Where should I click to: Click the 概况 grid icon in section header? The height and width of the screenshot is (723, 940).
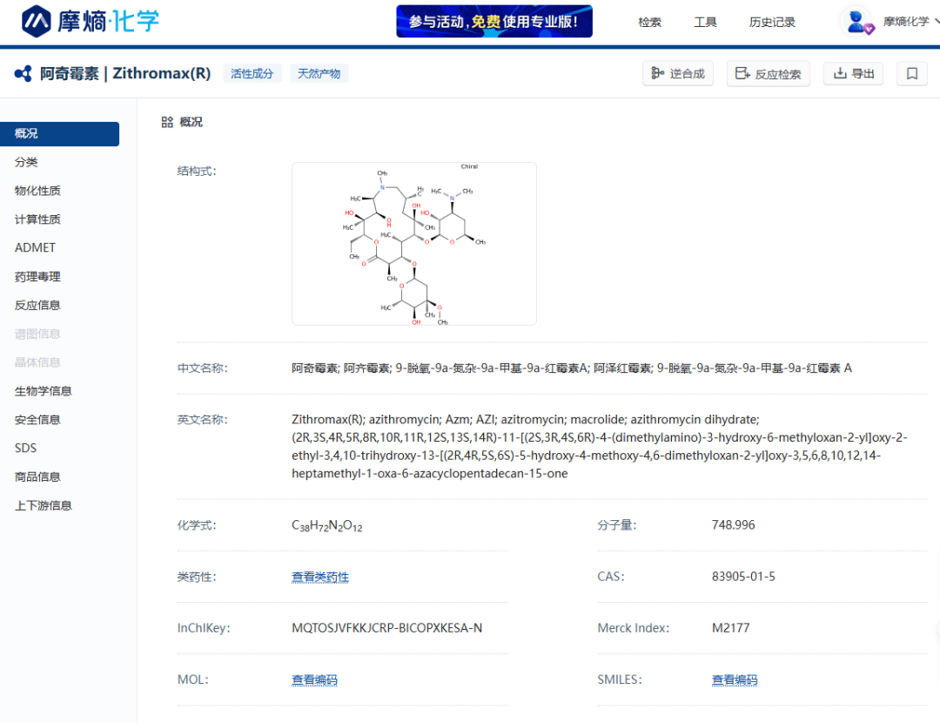[167, 123]
